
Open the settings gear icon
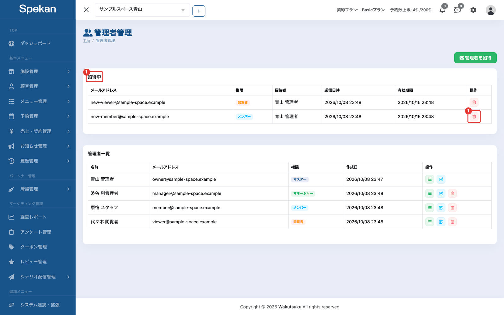pos(473,10)
